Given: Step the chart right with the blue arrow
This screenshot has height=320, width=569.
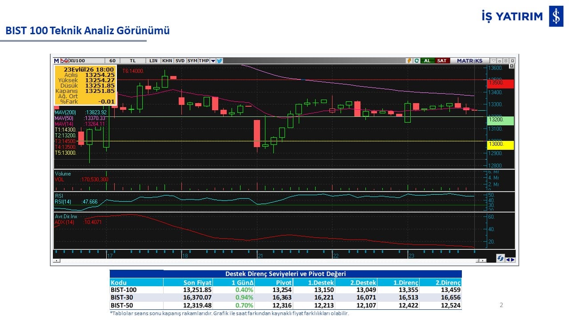Looking at the screenshot, I should [x=513, y=260].
